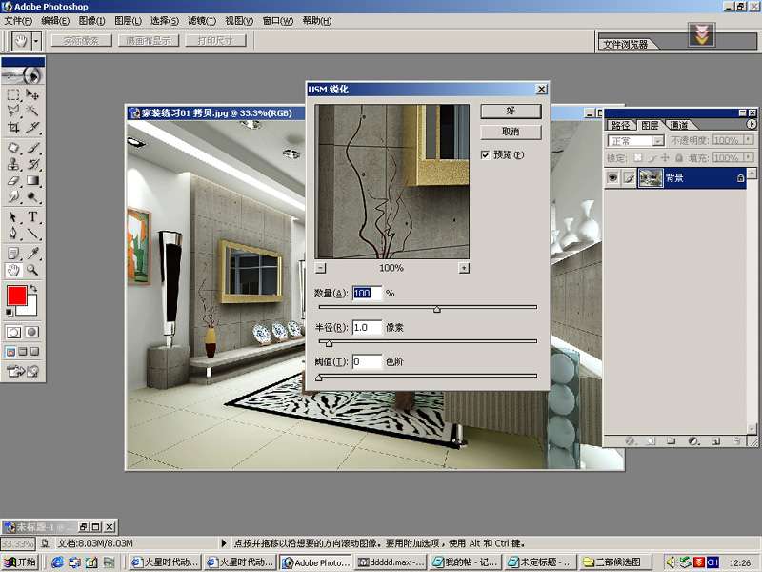Viewport: 762px width, 572px height.
Task: Click the 数量 amount slider handle
Action: pyautogui.click(x=437, y=309)
